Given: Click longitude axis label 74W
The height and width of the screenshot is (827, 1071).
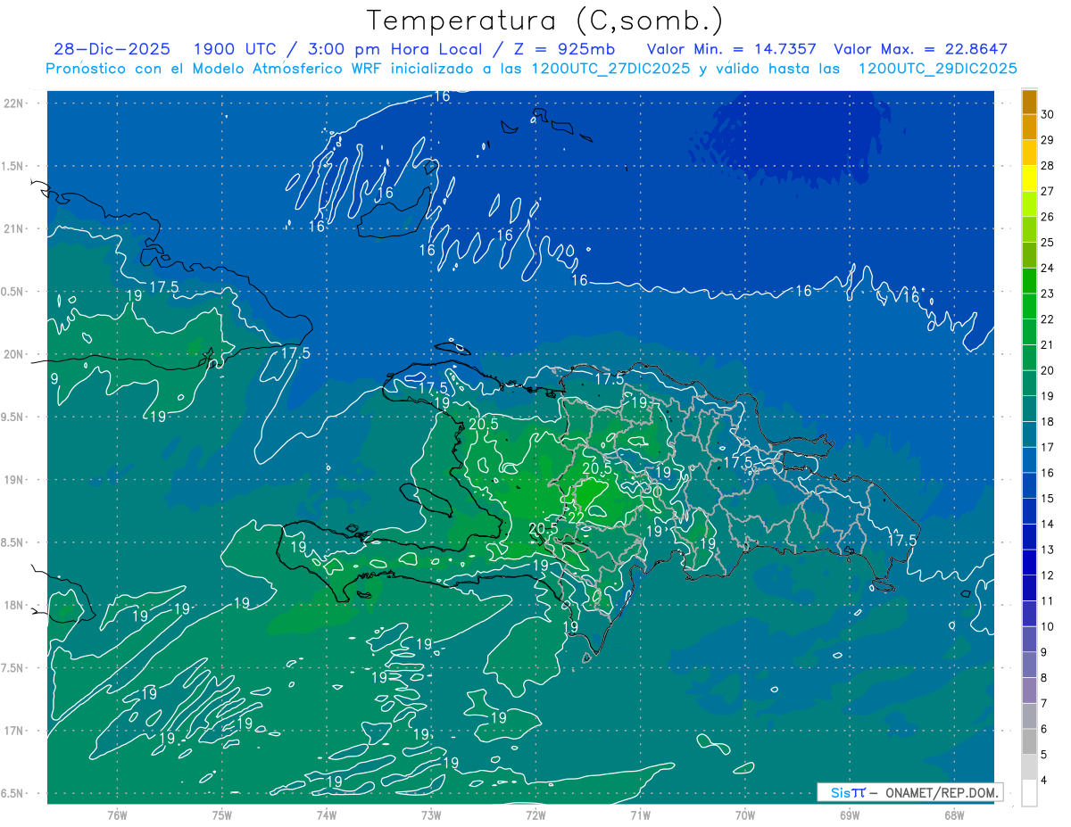Looking at the screenshot, I should [327, 815].
